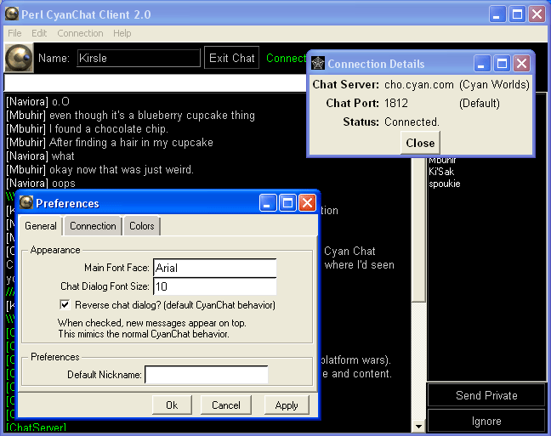Click the Mbuhir blueberry cupcake chat line
Screen dimensions: 551x436
point(130,116)
